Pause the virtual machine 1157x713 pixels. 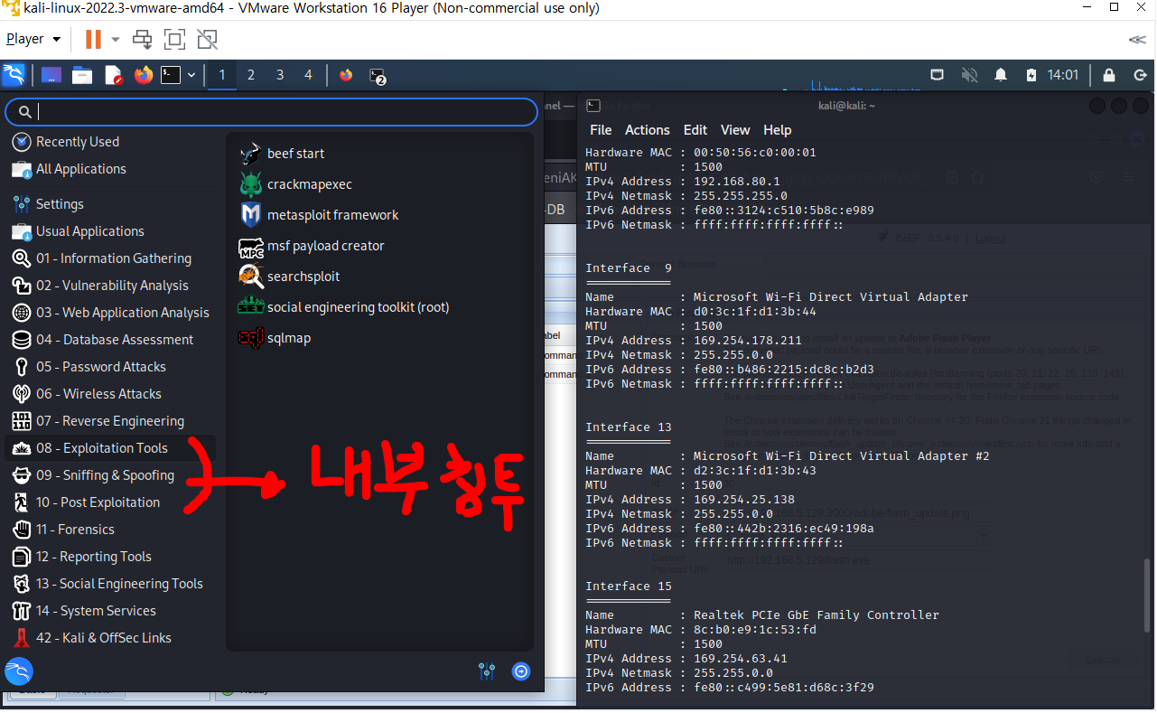click(93, 39)
